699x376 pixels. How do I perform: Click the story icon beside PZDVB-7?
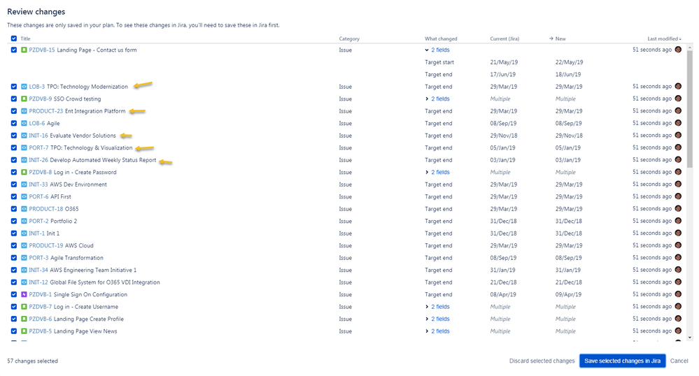(24, 307)
